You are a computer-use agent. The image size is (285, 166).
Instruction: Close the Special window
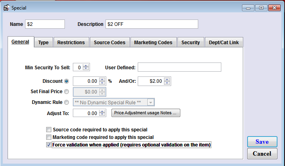275,8
